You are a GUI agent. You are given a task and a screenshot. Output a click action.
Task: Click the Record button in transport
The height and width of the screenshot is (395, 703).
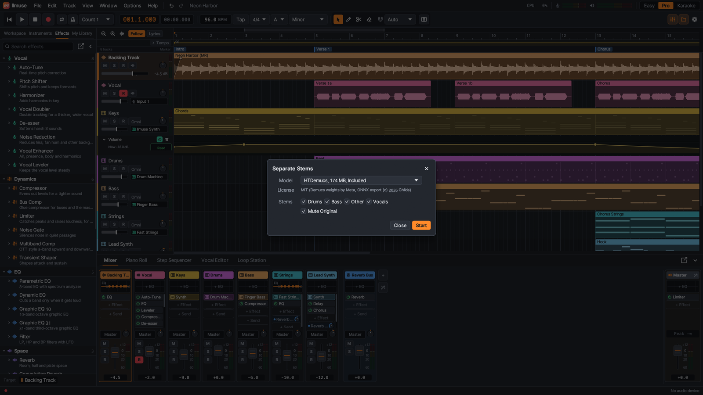48,19
